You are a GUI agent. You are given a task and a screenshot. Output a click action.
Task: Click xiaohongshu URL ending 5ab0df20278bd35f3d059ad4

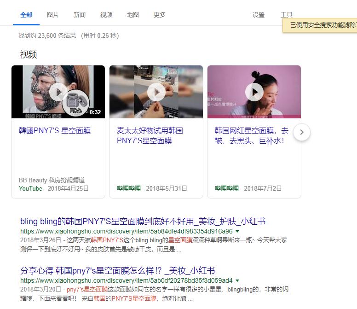coord(127,280)
